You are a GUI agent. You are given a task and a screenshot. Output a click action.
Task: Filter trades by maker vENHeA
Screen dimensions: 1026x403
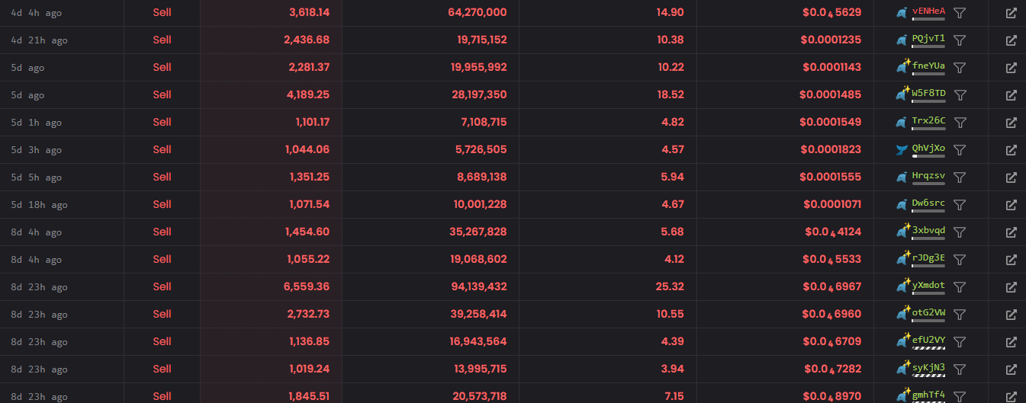point(960,13)
